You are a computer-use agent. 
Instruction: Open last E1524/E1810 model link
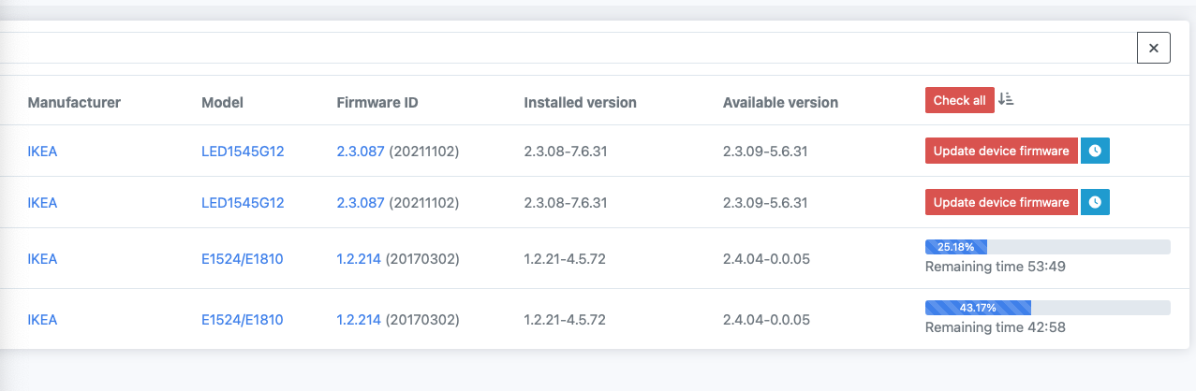(x=242, y=320)
